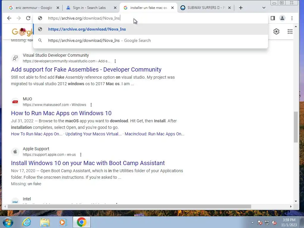Click the forward navigation arrow

click(19, 18)
